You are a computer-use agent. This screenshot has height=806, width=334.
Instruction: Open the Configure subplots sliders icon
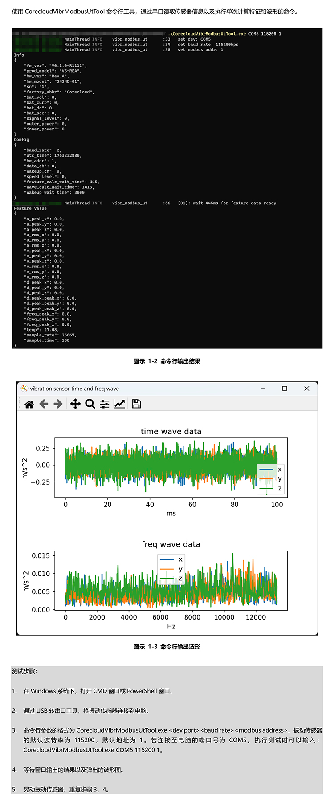tap(105, 404)
